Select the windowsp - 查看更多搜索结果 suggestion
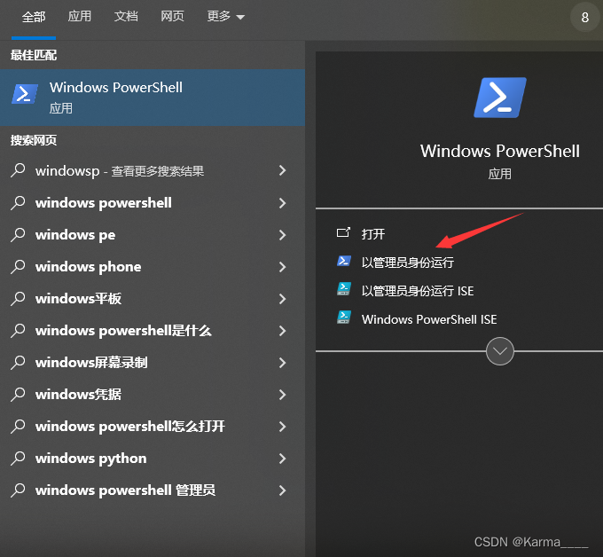 click(120, 171)
